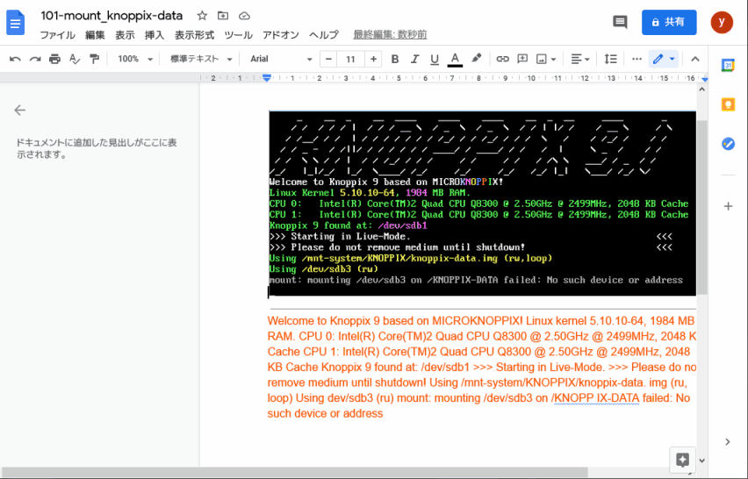Decrease font size with minus button
Viewport: 748px width, 479px height.
click(x=328, y=59)
